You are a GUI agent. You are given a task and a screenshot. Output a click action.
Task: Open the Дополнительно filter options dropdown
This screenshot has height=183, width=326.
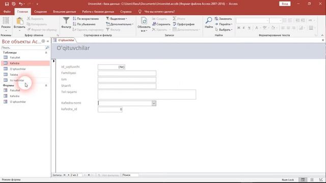[x=120, y=24]
